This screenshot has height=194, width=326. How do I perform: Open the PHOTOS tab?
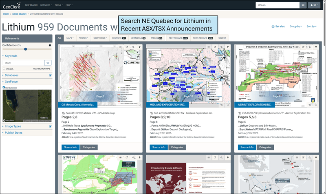pos(84,38)
